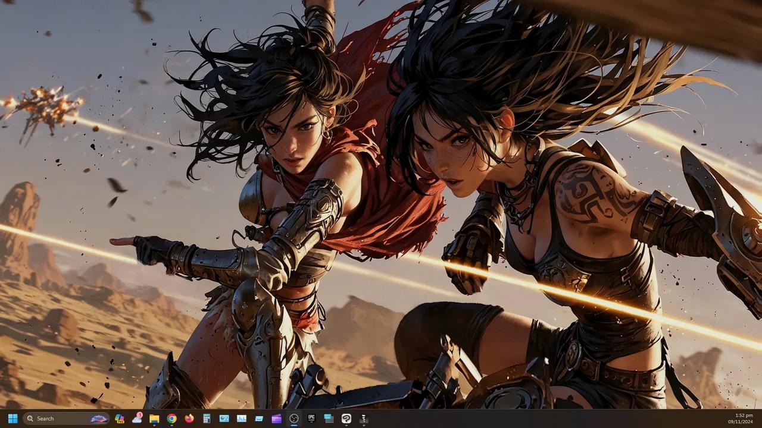Launch the Epic Games Launcher
Screen dimensions: 762x428
click(311, 418)
